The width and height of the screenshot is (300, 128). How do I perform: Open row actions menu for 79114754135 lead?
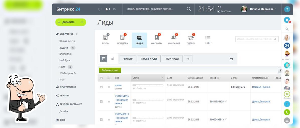109,102
